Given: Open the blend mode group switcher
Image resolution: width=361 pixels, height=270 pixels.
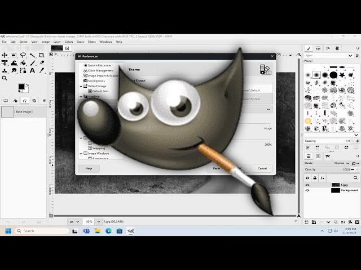Looking at the screenshot, I should [x=355, y=163].
